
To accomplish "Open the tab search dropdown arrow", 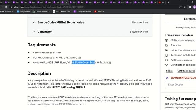I will point(180,2).
